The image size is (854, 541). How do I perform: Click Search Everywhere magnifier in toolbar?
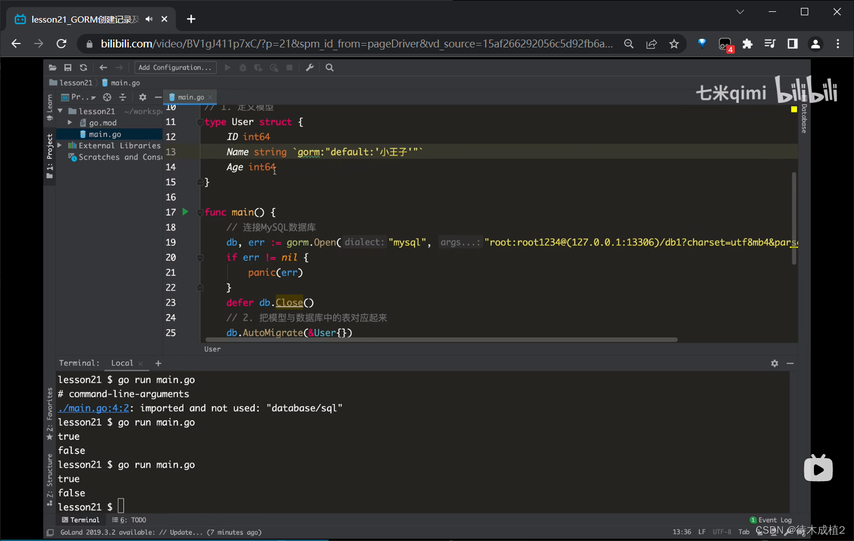tap(330, 68)
